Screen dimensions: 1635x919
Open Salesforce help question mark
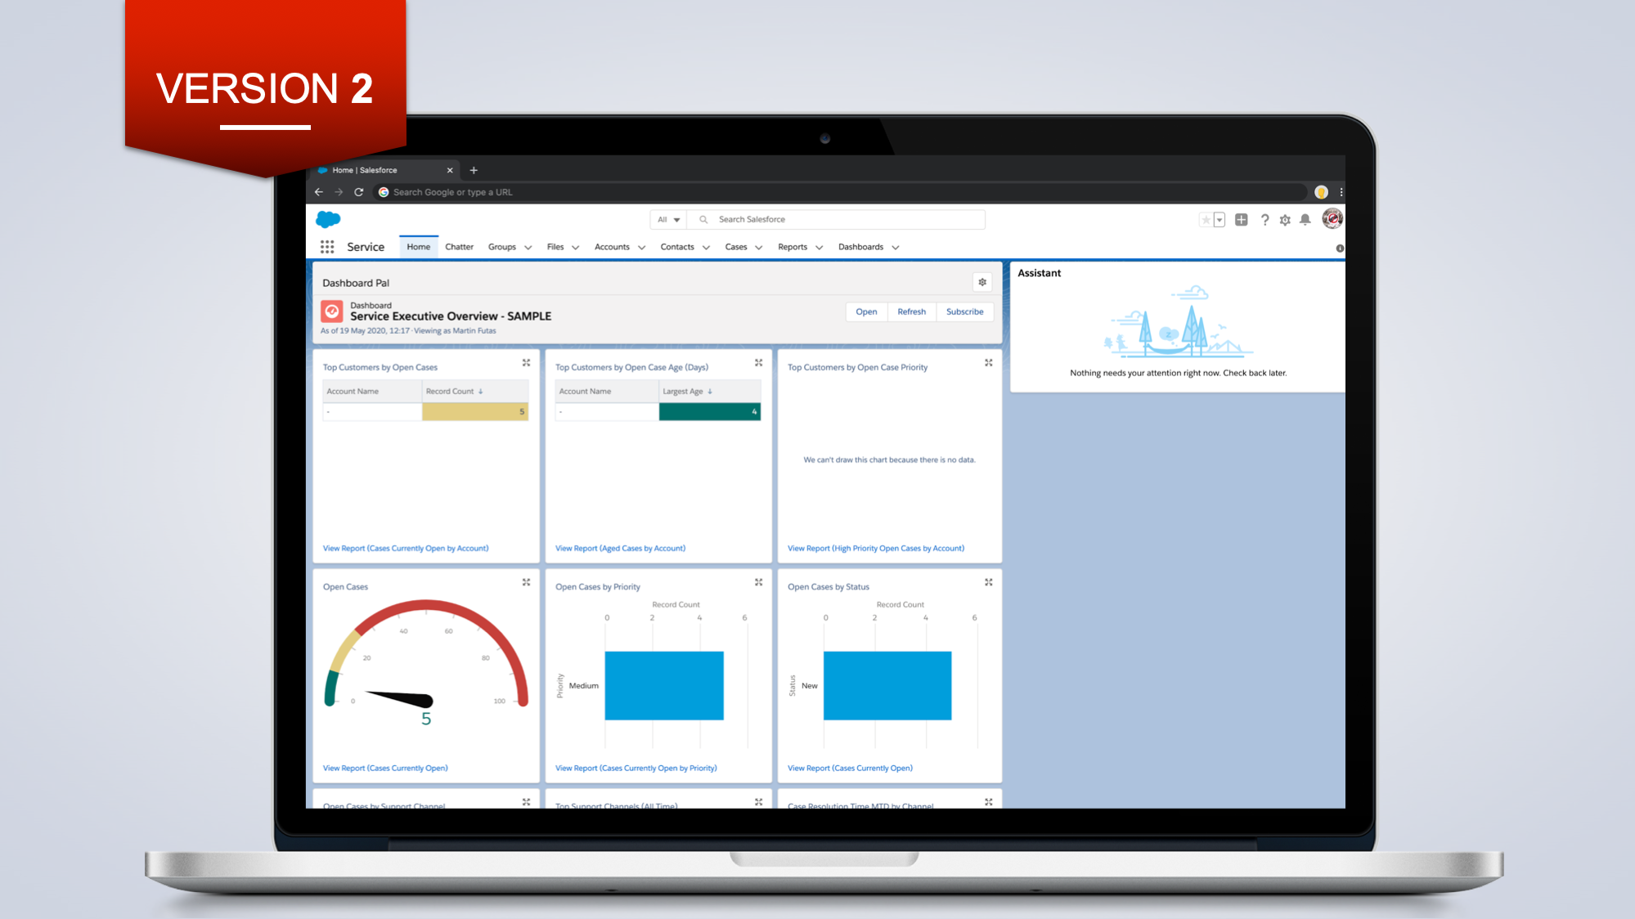coord(1264,220)
